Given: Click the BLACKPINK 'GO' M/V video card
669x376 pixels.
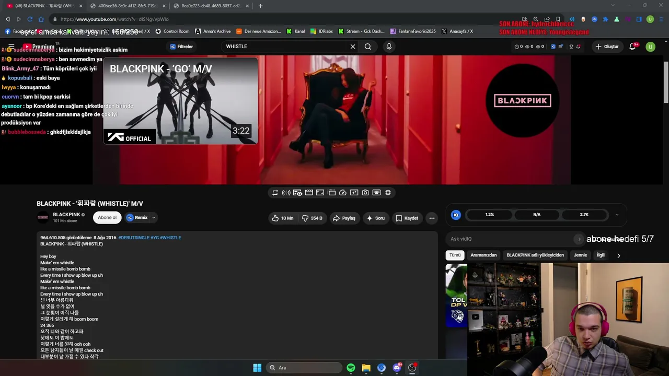Looking at the screenshot, I should tap(180, 101).
